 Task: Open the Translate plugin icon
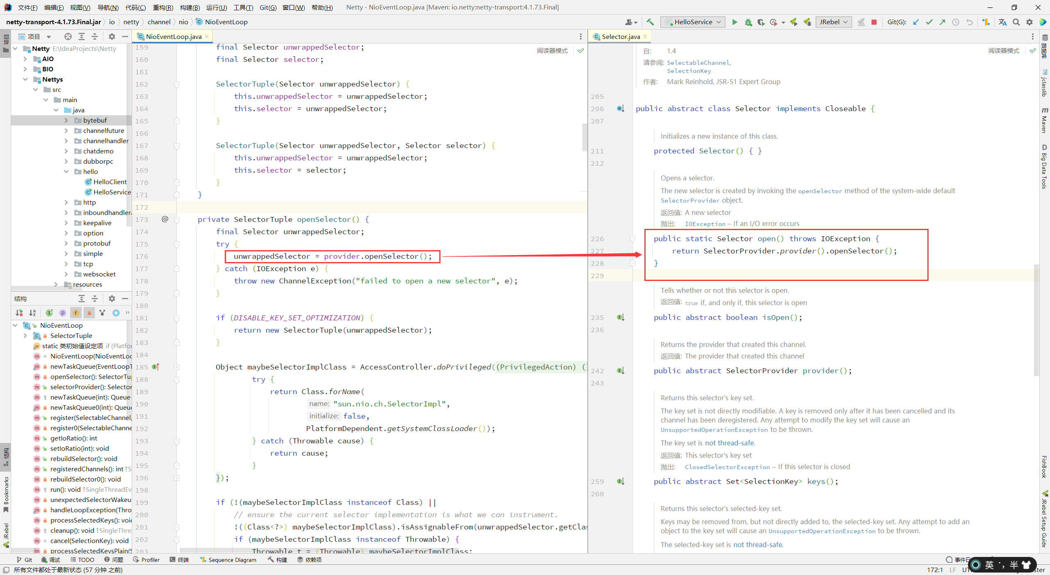(x=1002, y=22)
